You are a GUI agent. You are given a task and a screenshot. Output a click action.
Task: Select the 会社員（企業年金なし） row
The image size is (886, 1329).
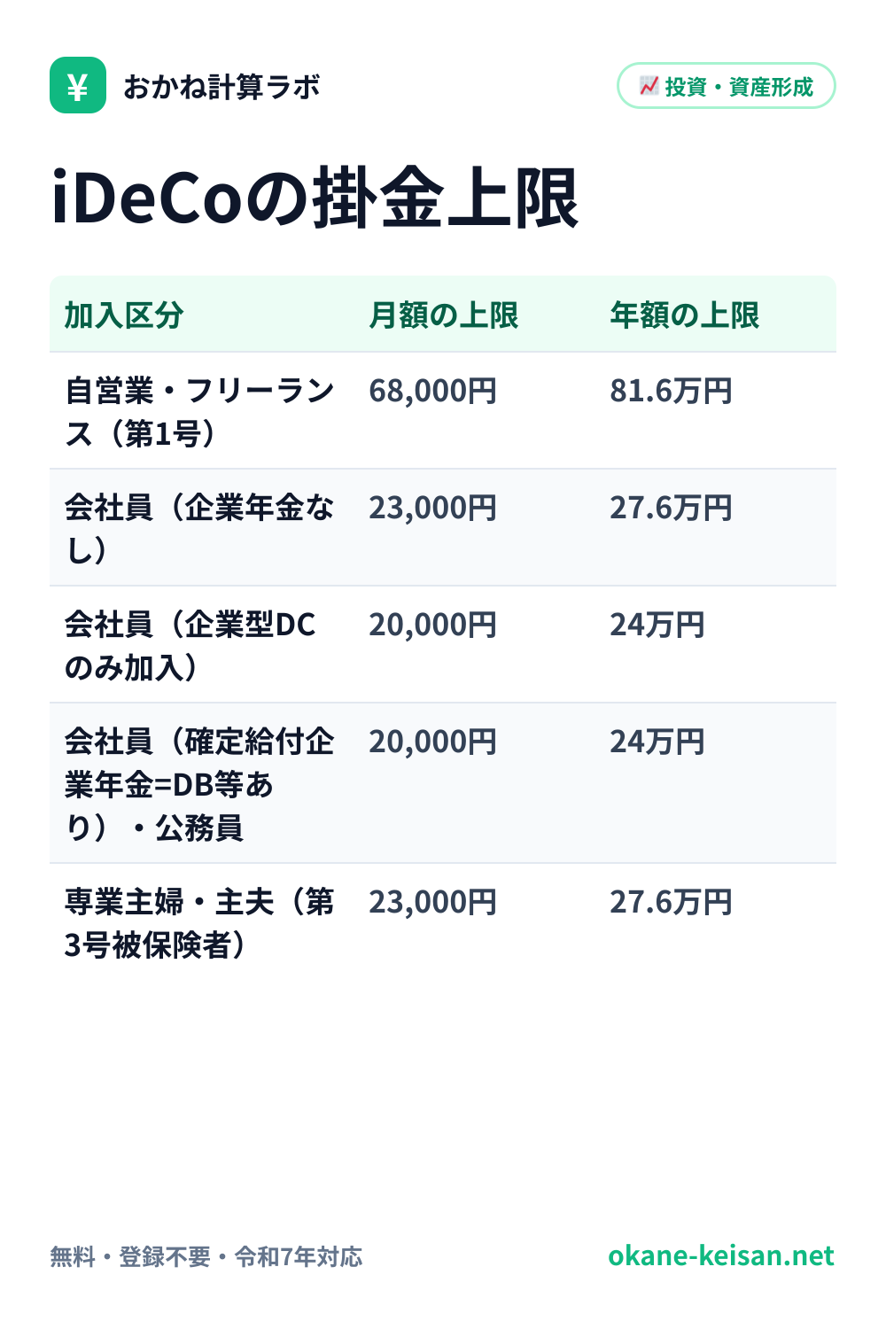pyautogui.click(x=443, y=528)
